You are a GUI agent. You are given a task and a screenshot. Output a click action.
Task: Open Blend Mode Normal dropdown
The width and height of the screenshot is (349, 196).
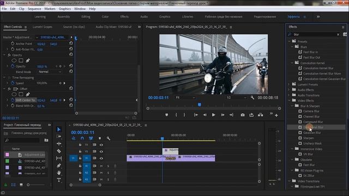point(50,72)
